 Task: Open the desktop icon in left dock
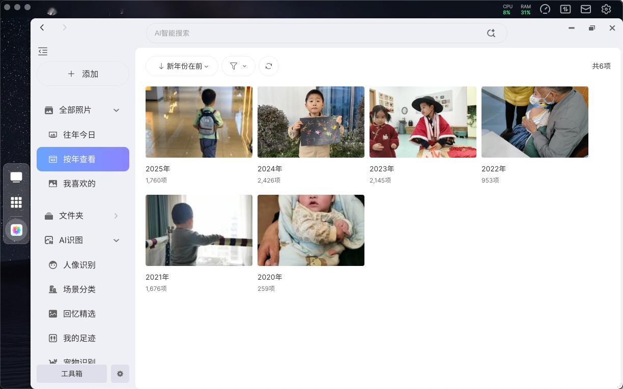point(16,177)
